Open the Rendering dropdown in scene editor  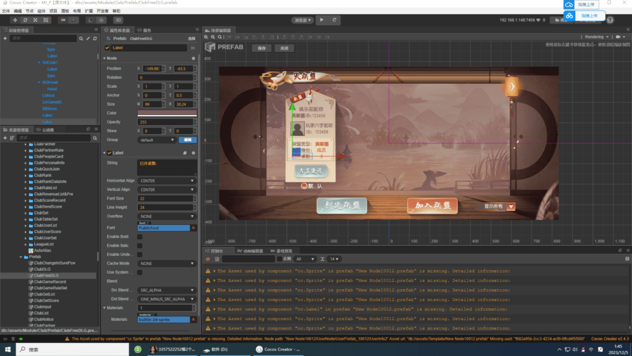[x=596, y=37]
